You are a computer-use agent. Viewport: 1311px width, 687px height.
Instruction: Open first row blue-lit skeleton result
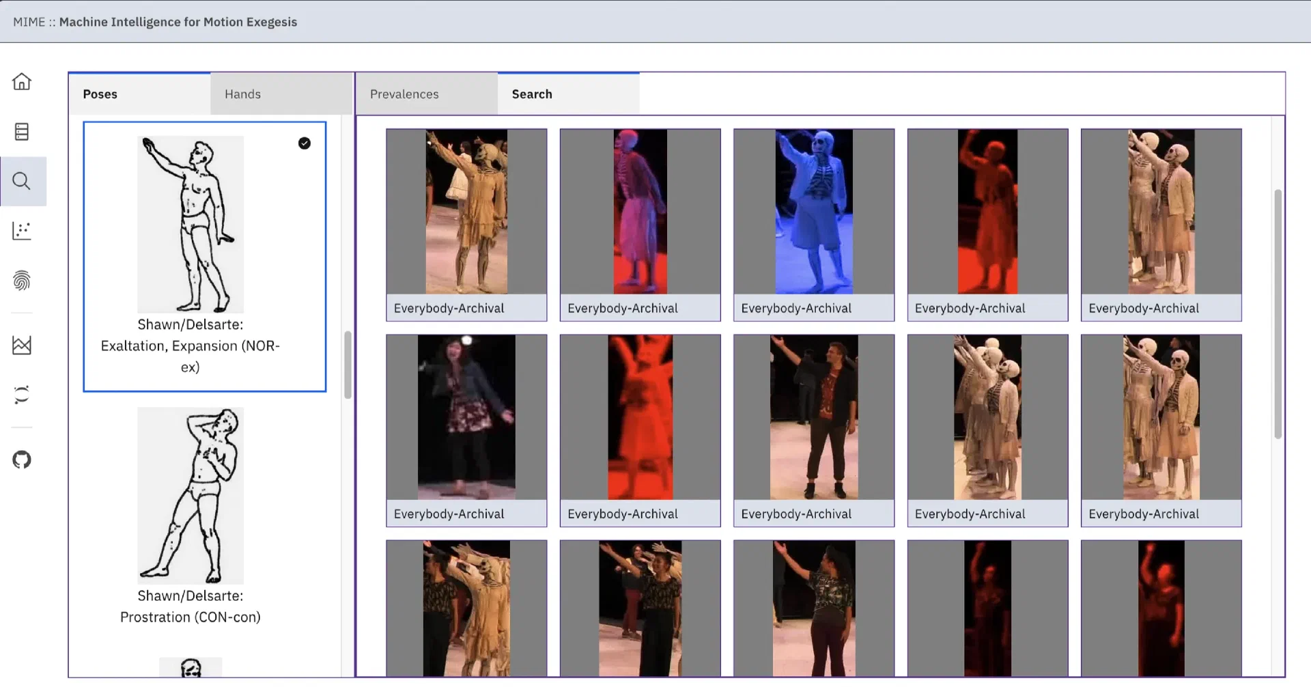tap(814, 225)
